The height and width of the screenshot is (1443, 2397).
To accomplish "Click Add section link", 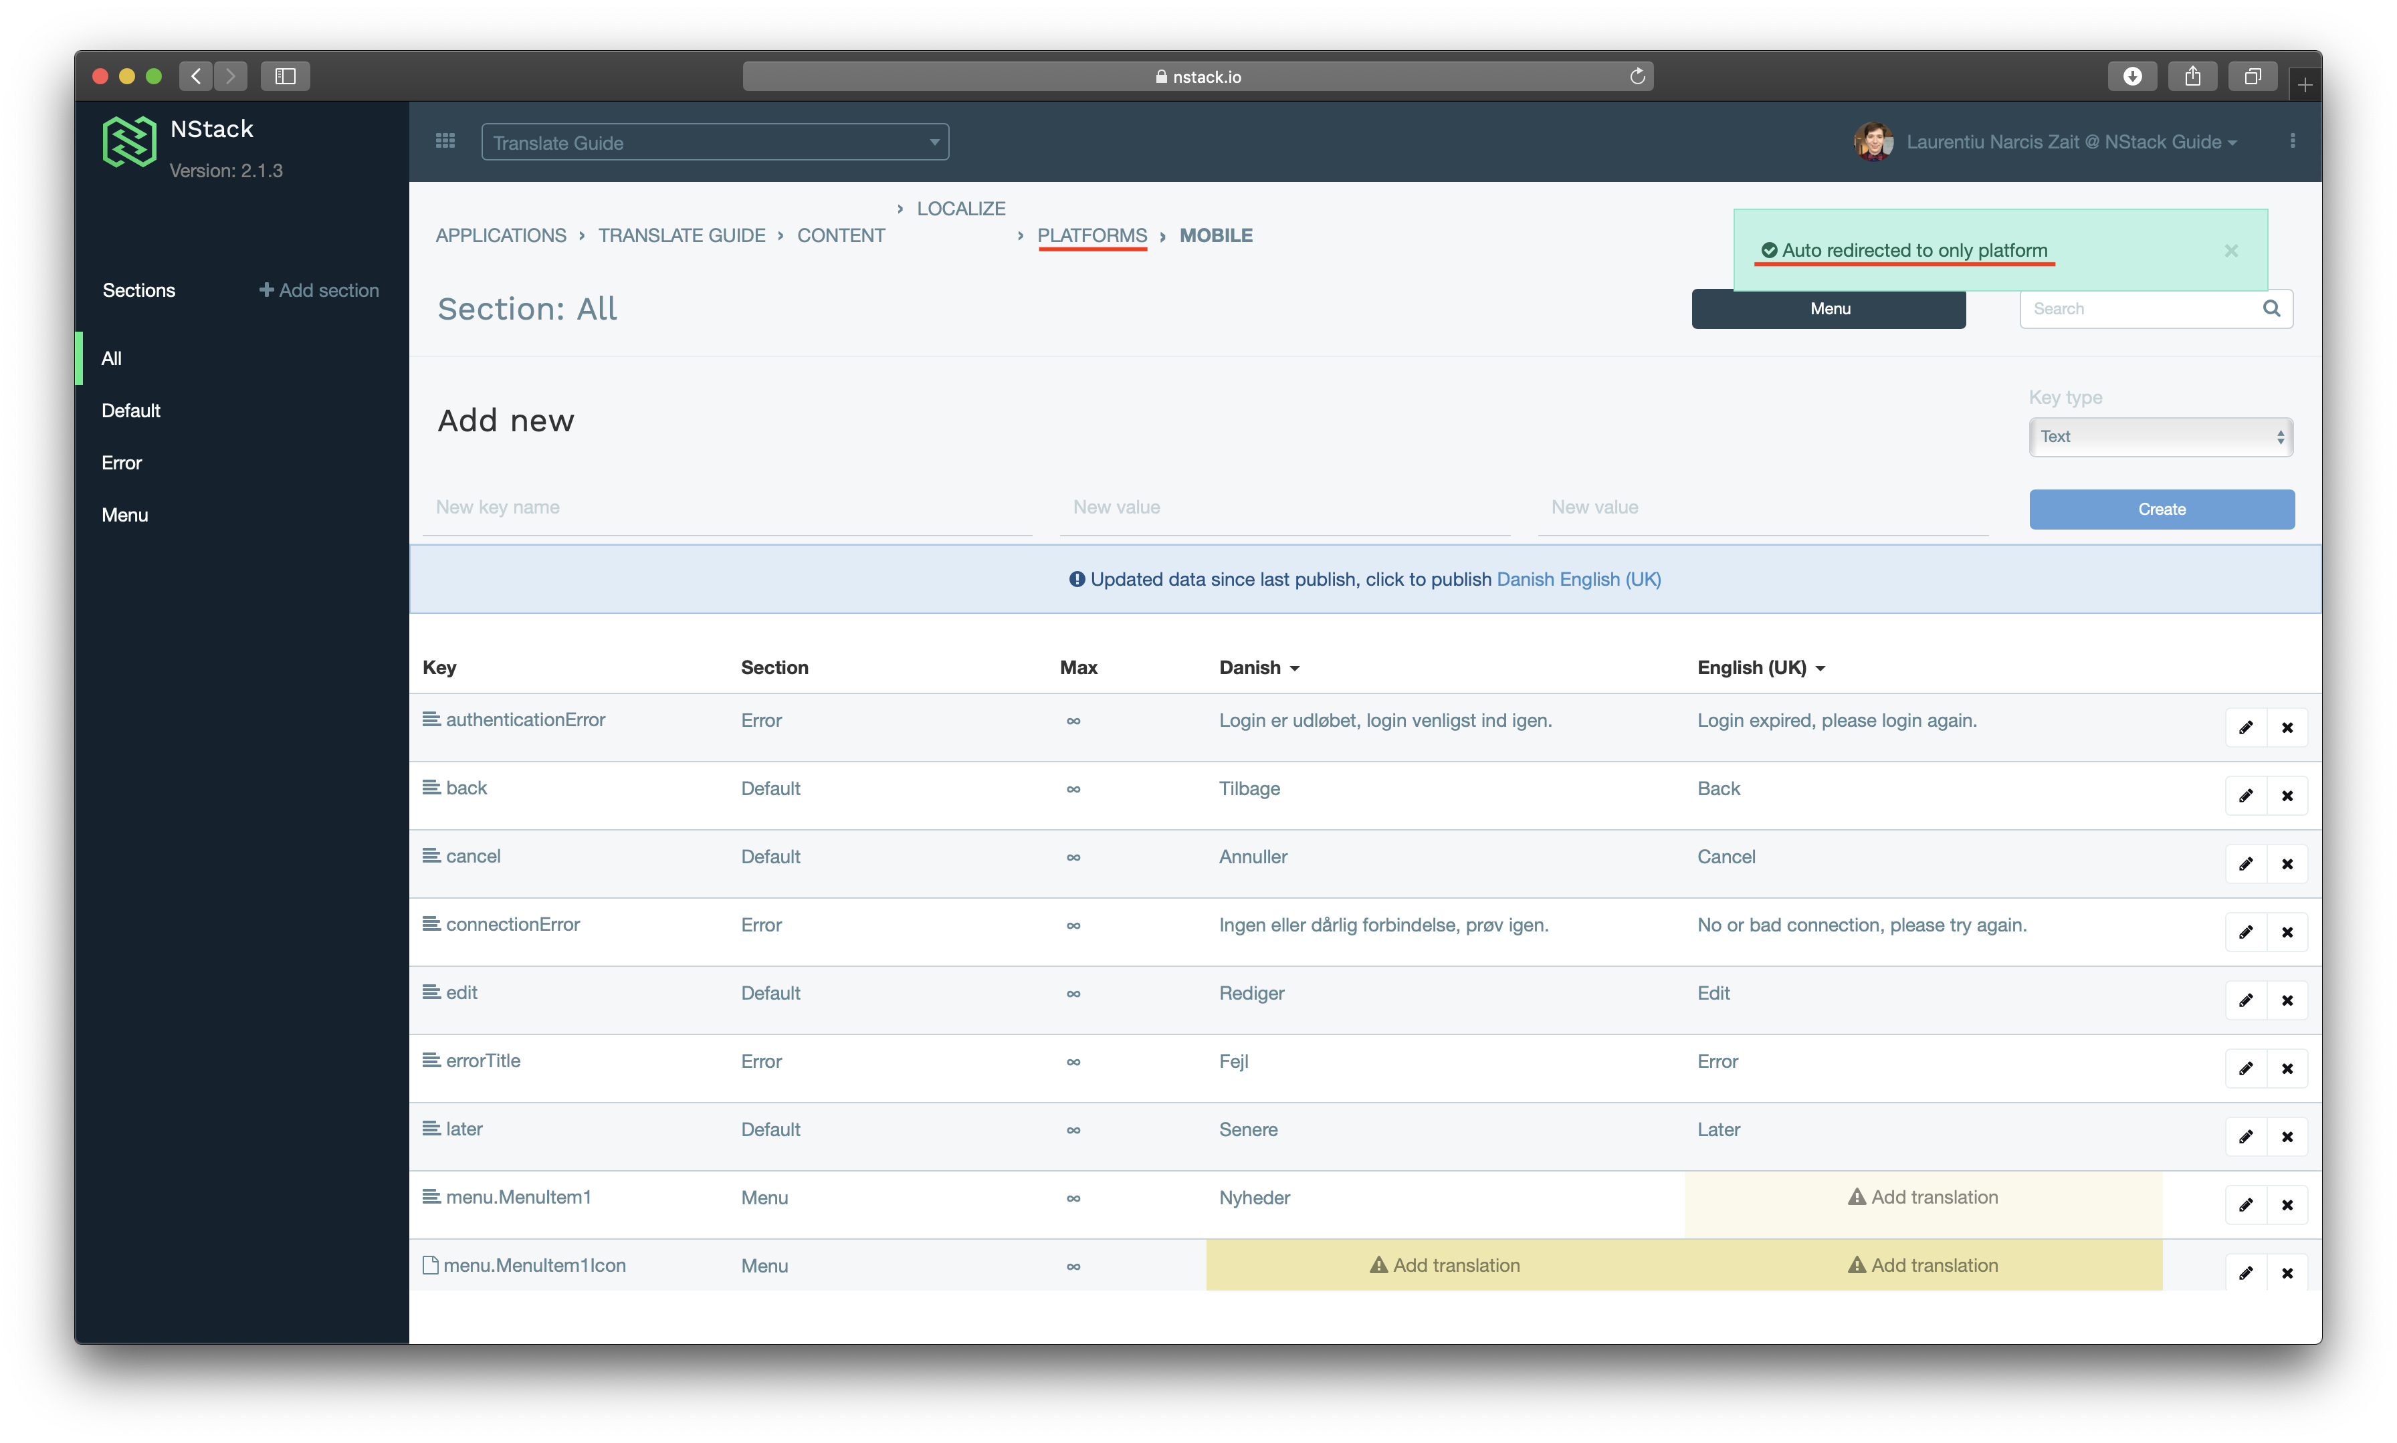I will point(319,290).
